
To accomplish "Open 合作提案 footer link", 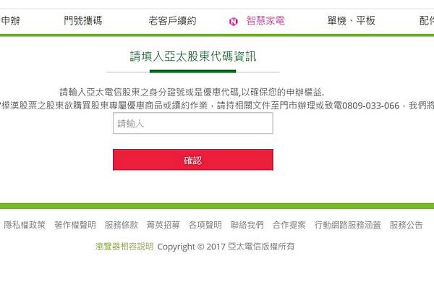I will click(x=289, y=225).
